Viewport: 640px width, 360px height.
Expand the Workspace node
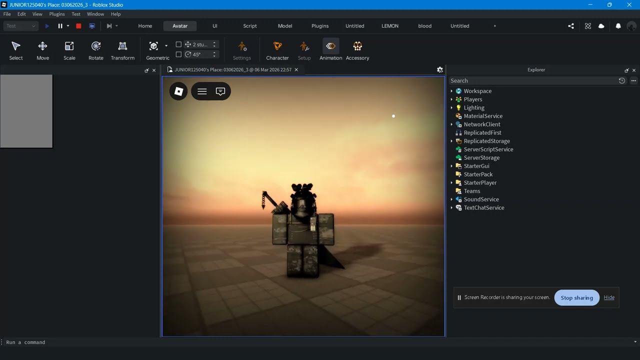[451, 91]
